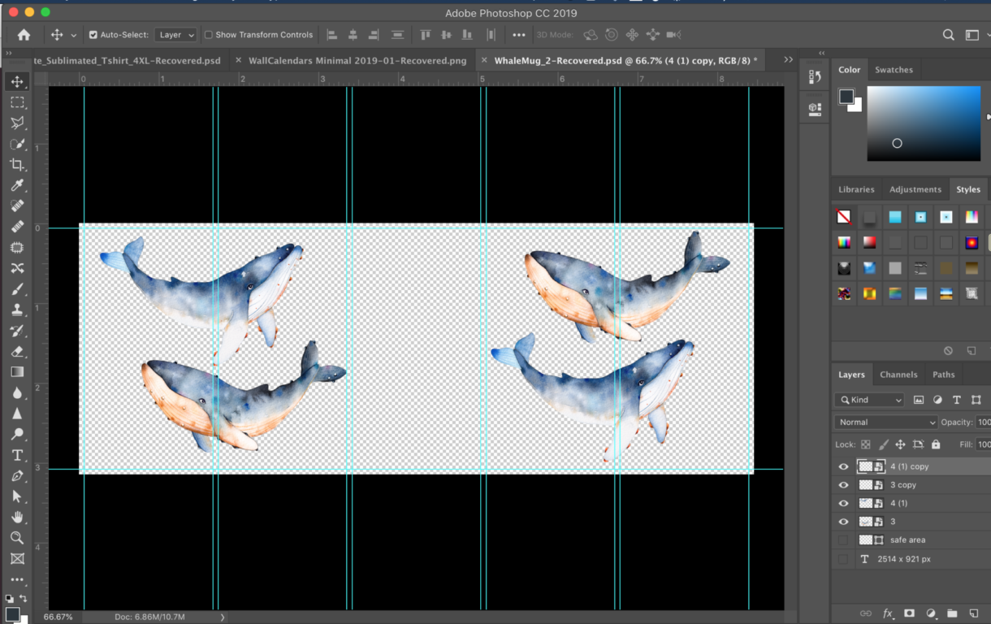Viewport: 991px width, 624px height.
Task: Select the Eyedropper tool
Action: (x=17, y=186)
